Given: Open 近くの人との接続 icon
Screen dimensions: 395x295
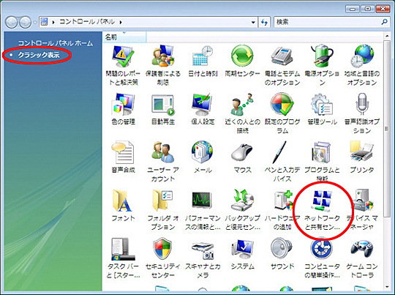Looking at the screenshot, I should click(242, 105).
